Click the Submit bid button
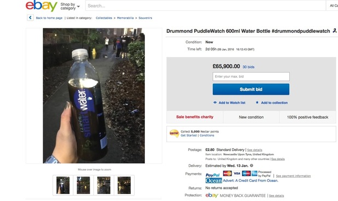This screenshot has height=201, width=338. click(x=251, y=89)
